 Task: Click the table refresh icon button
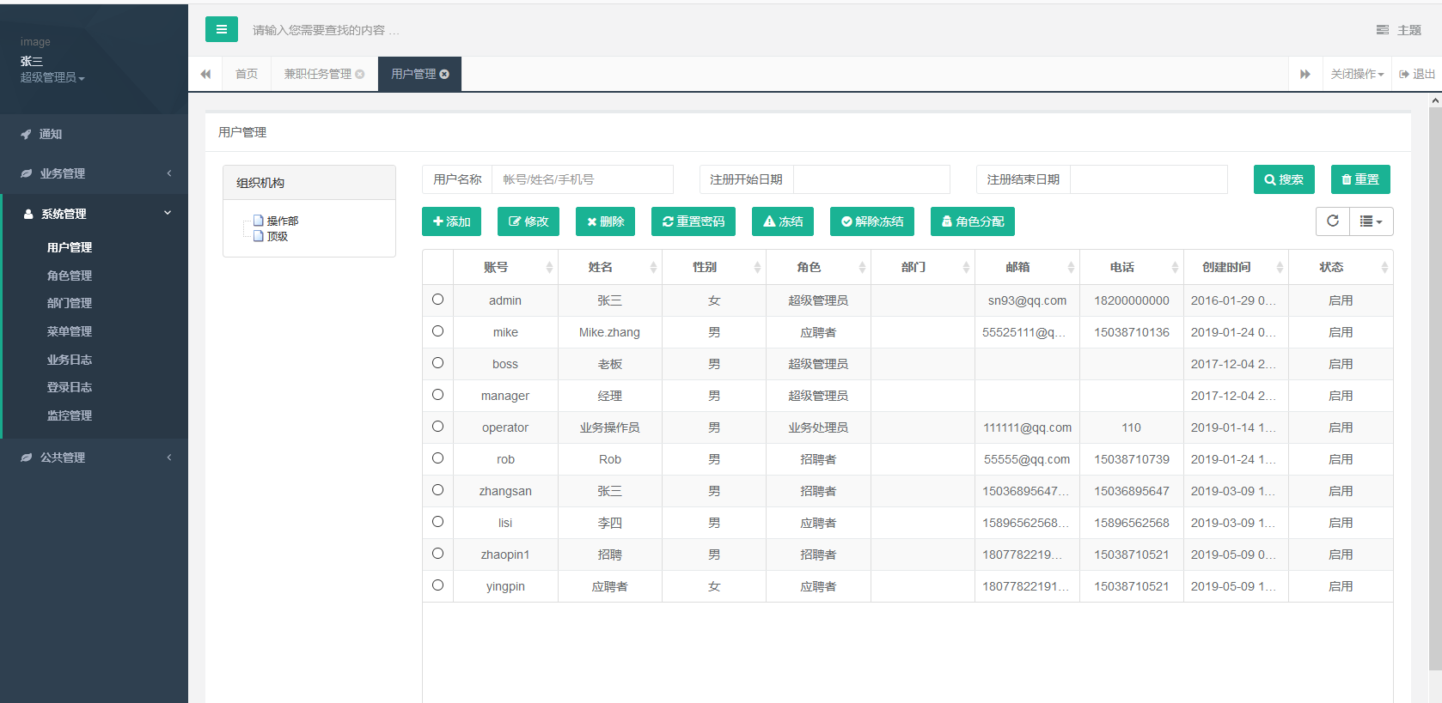[x=1332, y=221]
